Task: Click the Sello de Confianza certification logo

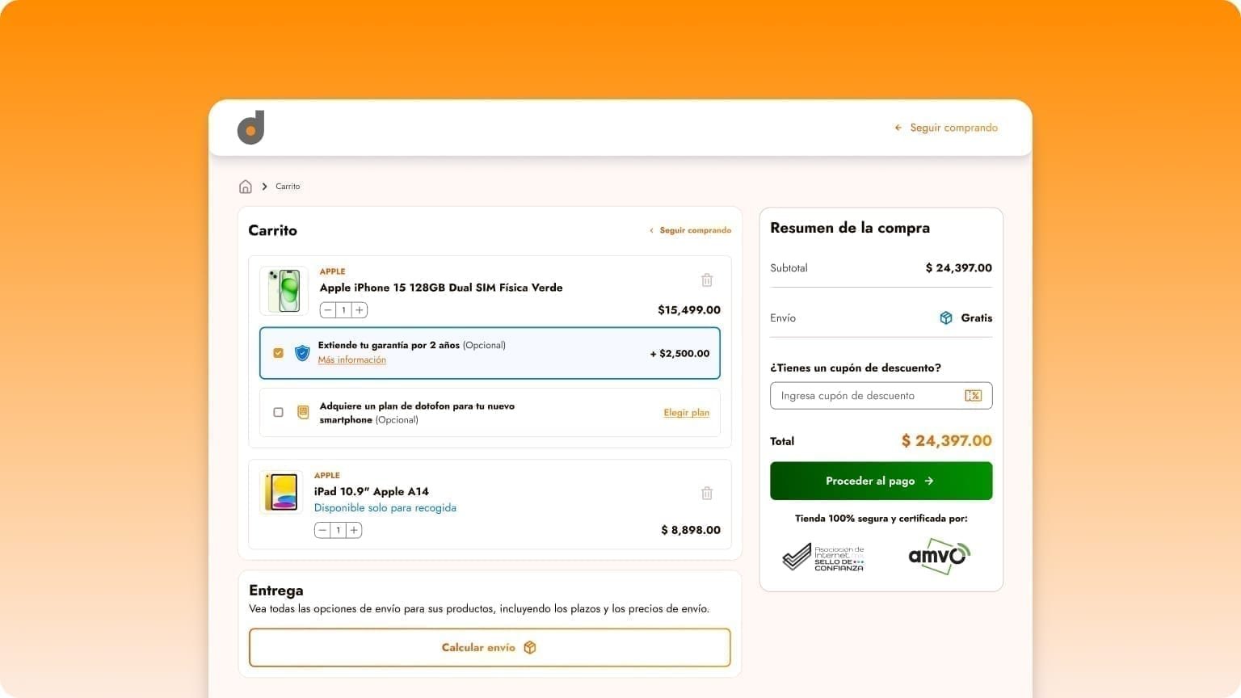Action: click(823, 557)
